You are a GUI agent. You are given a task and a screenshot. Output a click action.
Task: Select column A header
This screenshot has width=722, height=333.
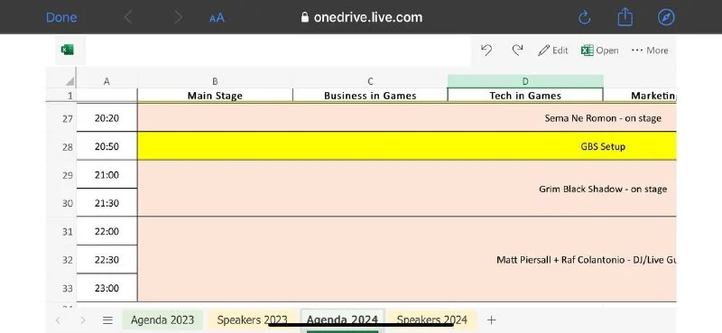click(106, 81)
